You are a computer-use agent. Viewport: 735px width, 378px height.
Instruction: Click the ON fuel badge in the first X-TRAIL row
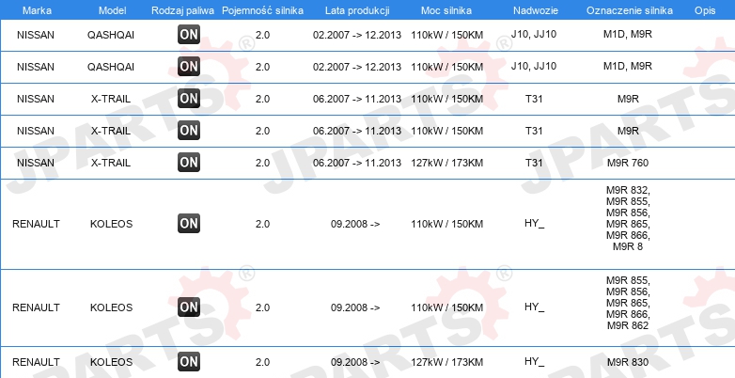(x=189, y=99)
